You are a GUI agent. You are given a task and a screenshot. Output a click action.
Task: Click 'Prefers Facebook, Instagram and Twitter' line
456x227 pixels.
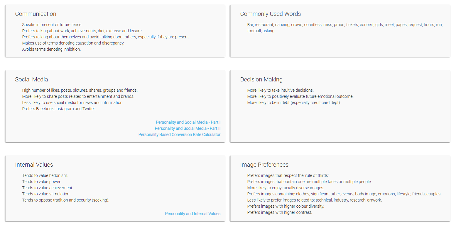coord(59,109)
